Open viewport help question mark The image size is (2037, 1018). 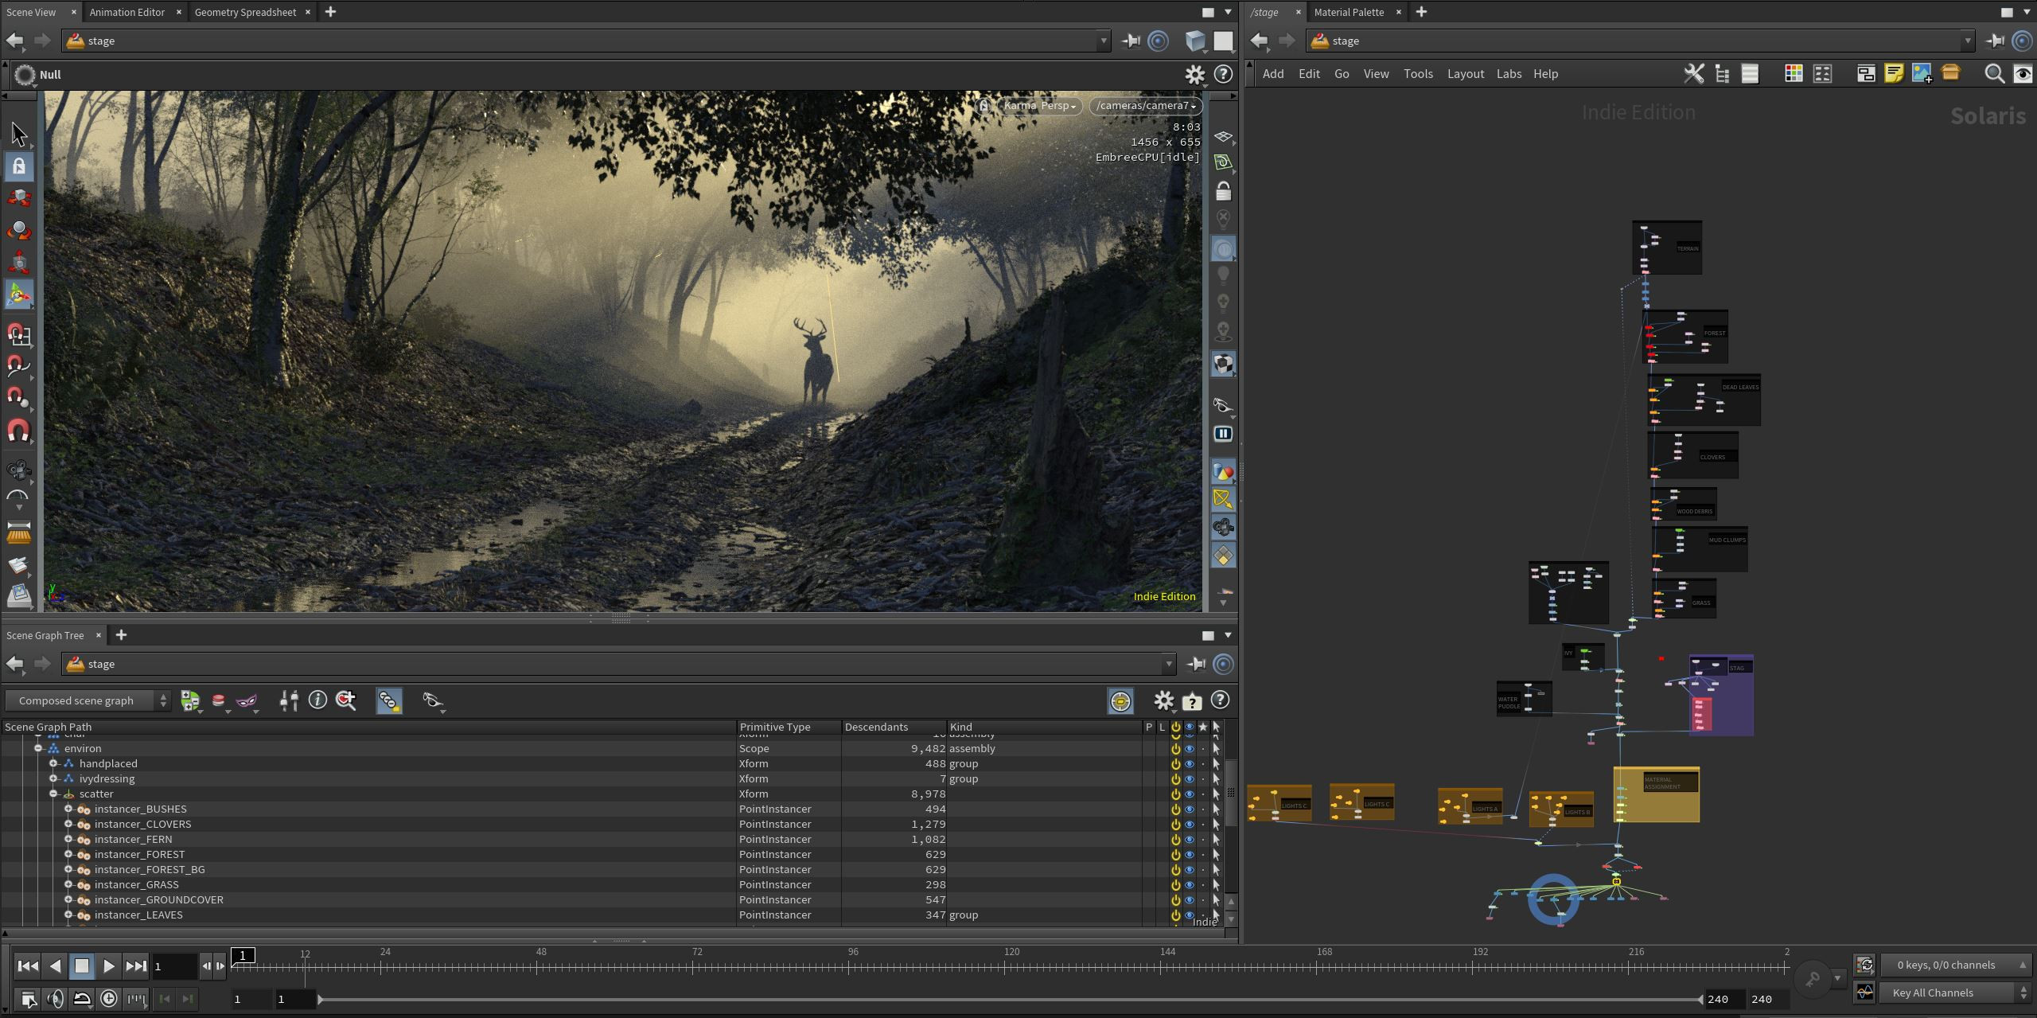pyautogui.click(x=1223, y=74)
